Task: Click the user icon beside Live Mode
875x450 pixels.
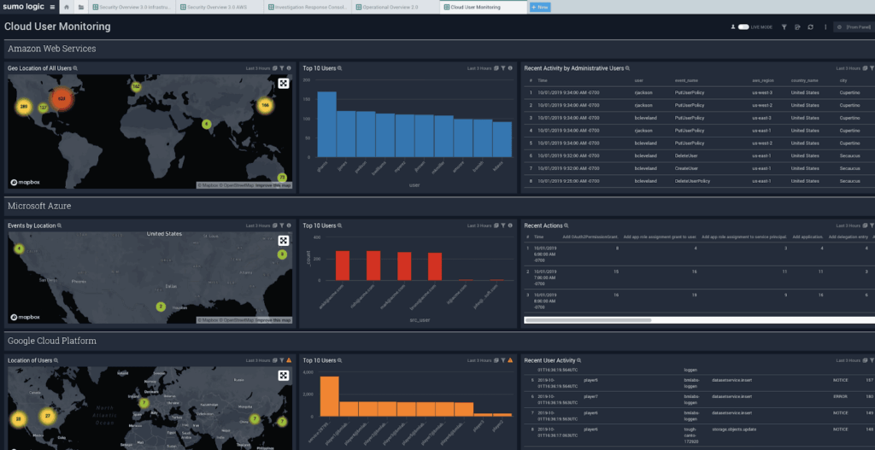Action: click(x=733, y=26)
